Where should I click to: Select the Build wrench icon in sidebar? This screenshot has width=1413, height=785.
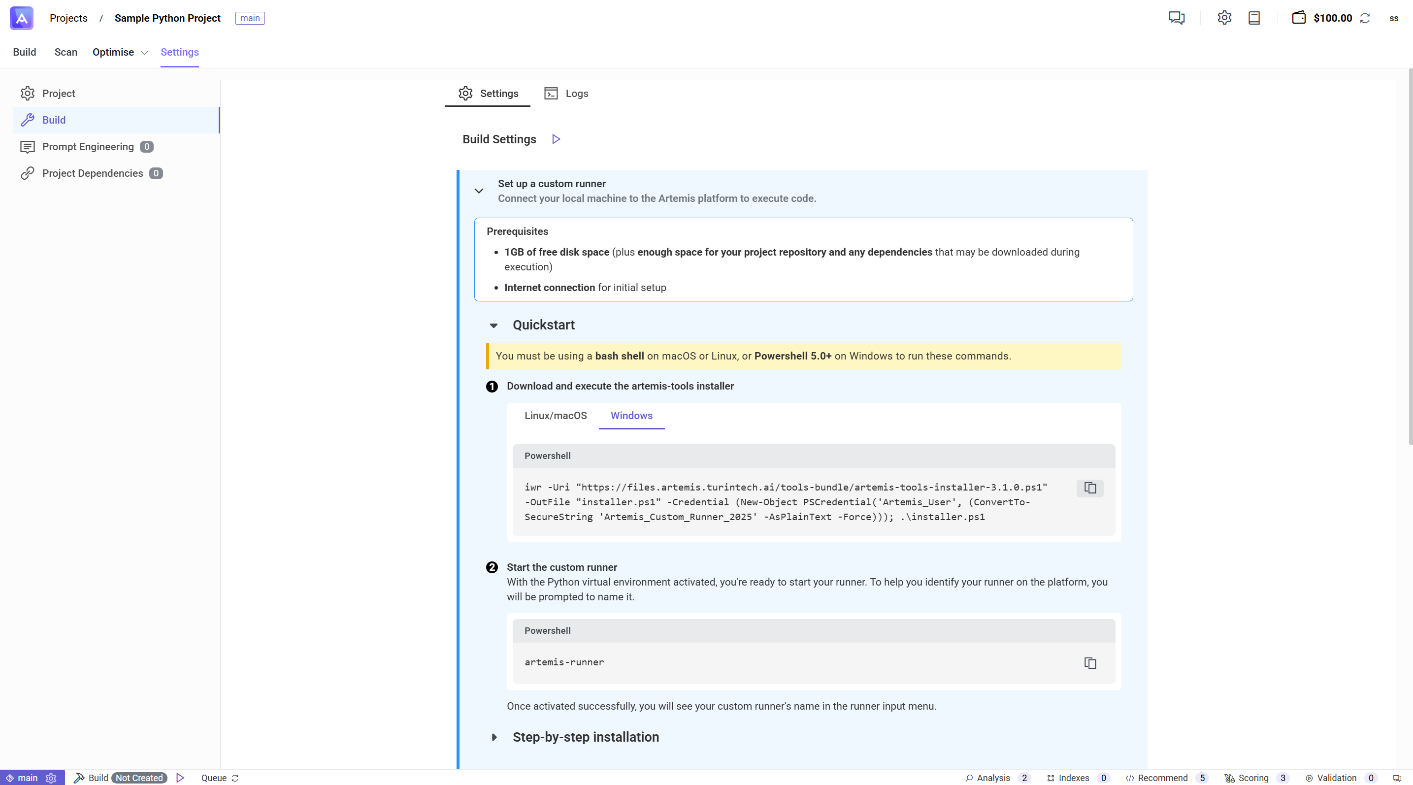28,120
